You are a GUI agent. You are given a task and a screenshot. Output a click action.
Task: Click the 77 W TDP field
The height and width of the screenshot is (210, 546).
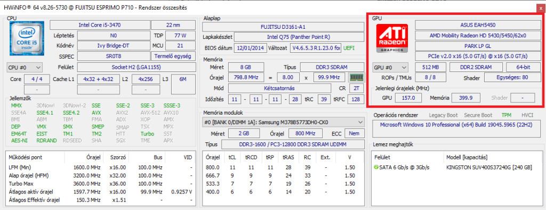click(x=180, y=36)
